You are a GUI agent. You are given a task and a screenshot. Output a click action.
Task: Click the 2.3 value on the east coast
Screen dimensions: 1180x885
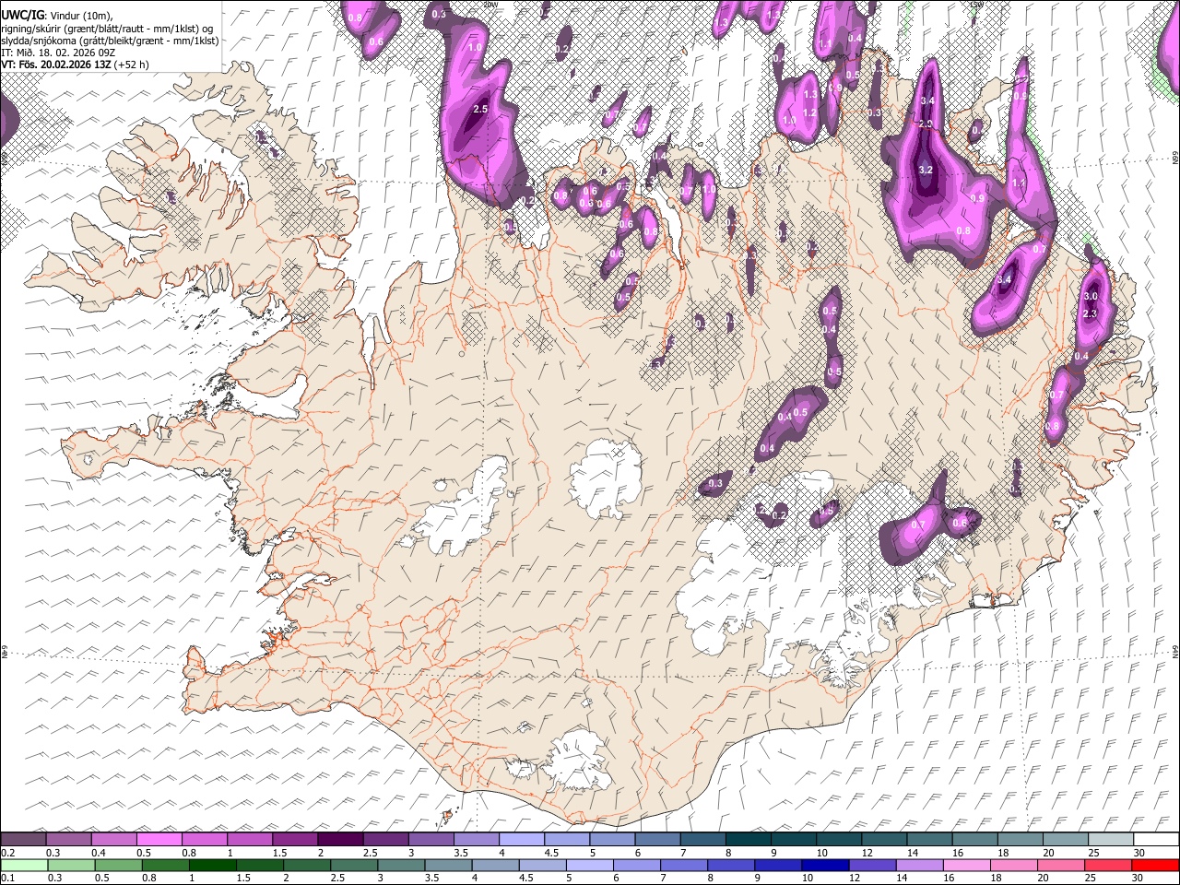coord(1090,314)
